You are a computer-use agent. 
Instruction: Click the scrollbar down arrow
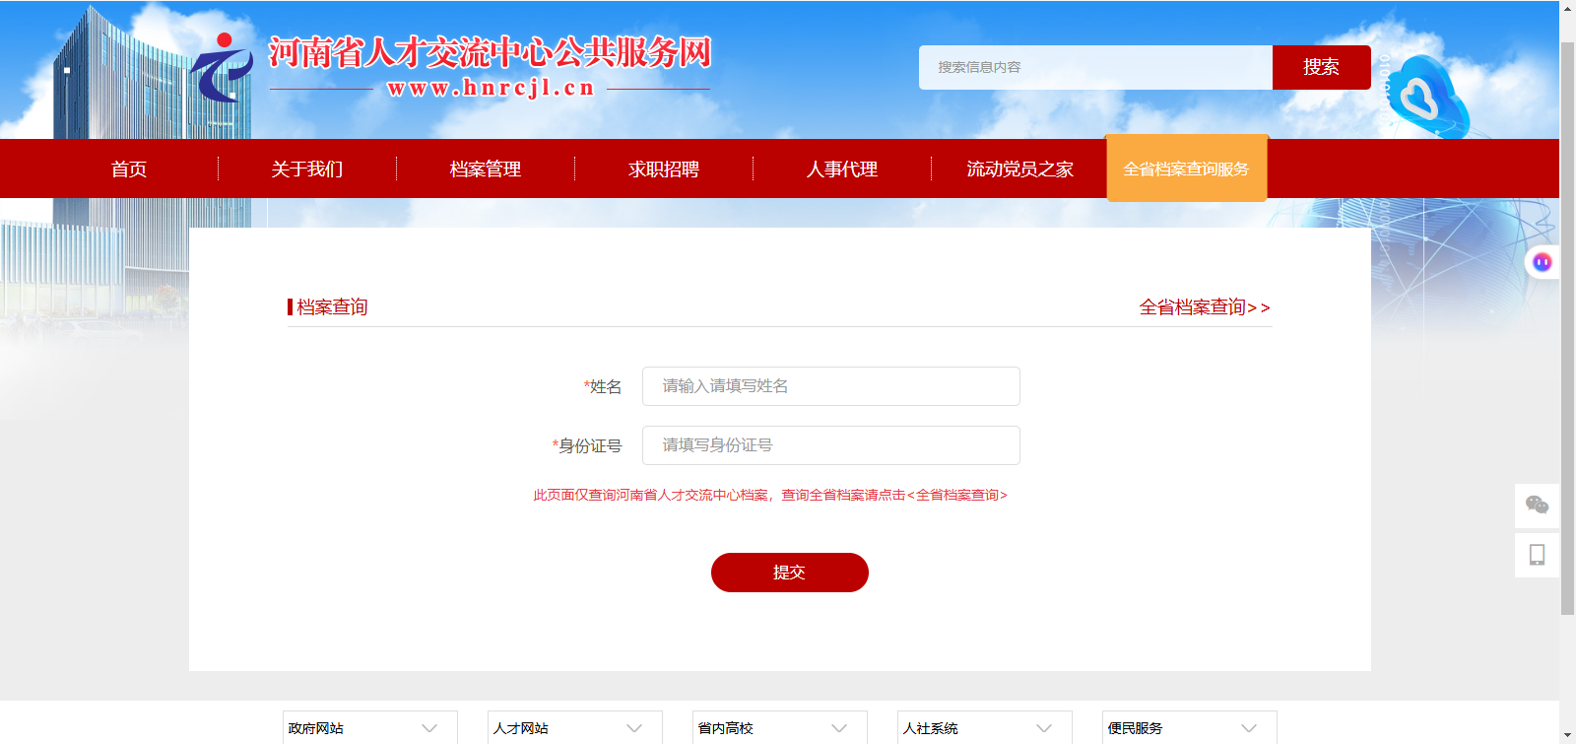[x=1567, y=736]
